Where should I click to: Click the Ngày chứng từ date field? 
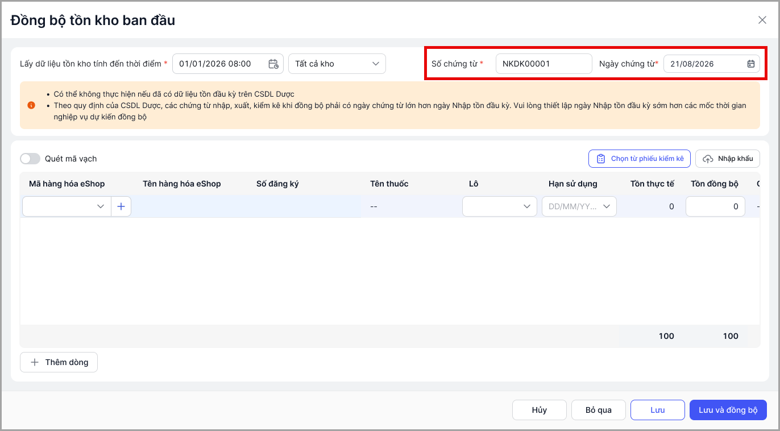712,64
